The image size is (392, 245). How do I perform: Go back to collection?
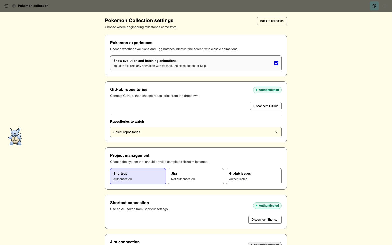coord(272,21)
